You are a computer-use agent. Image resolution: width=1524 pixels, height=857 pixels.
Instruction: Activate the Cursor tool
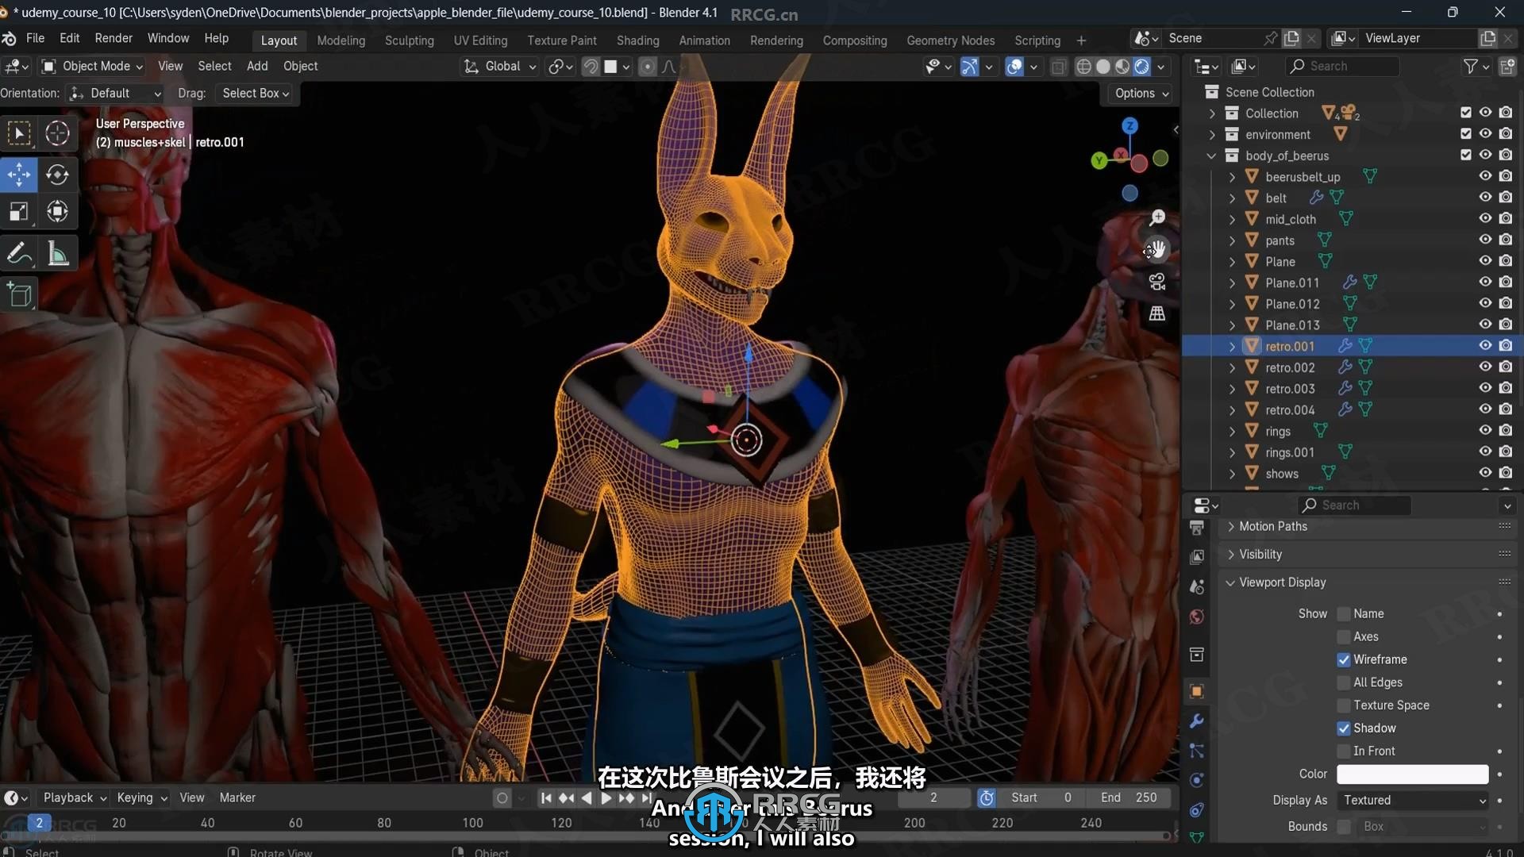point(57,133)
